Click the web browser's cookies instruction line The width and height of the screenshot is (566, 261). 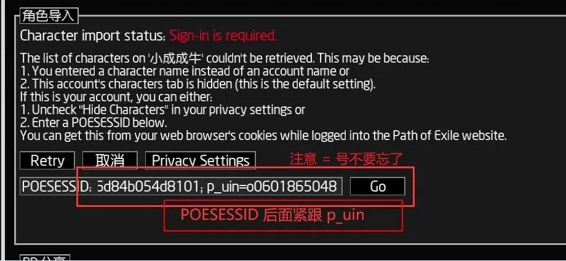(263, 136)
